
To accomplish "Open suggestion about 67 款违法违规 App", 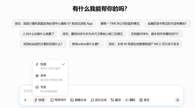I will pos(54,24).
